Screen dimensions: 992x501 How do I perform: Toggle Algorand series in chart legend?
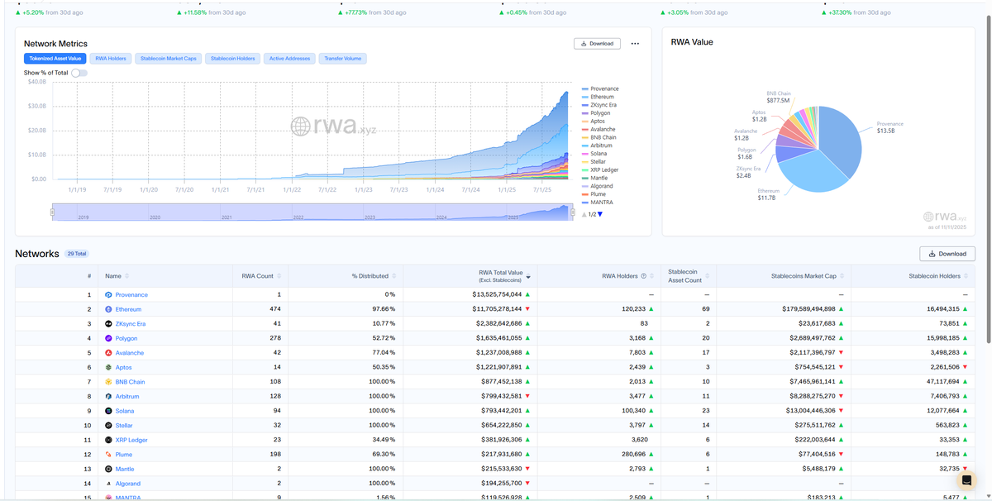click(599, 186)
